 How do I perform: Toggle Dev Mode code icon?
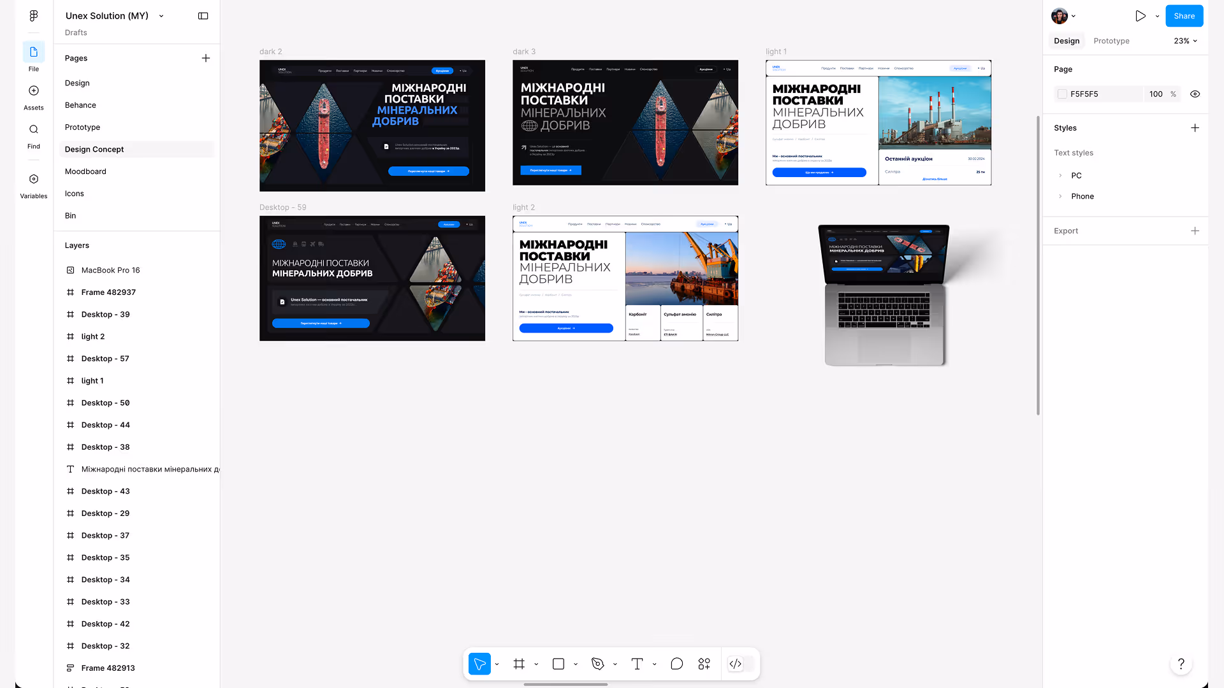(736, 664)
